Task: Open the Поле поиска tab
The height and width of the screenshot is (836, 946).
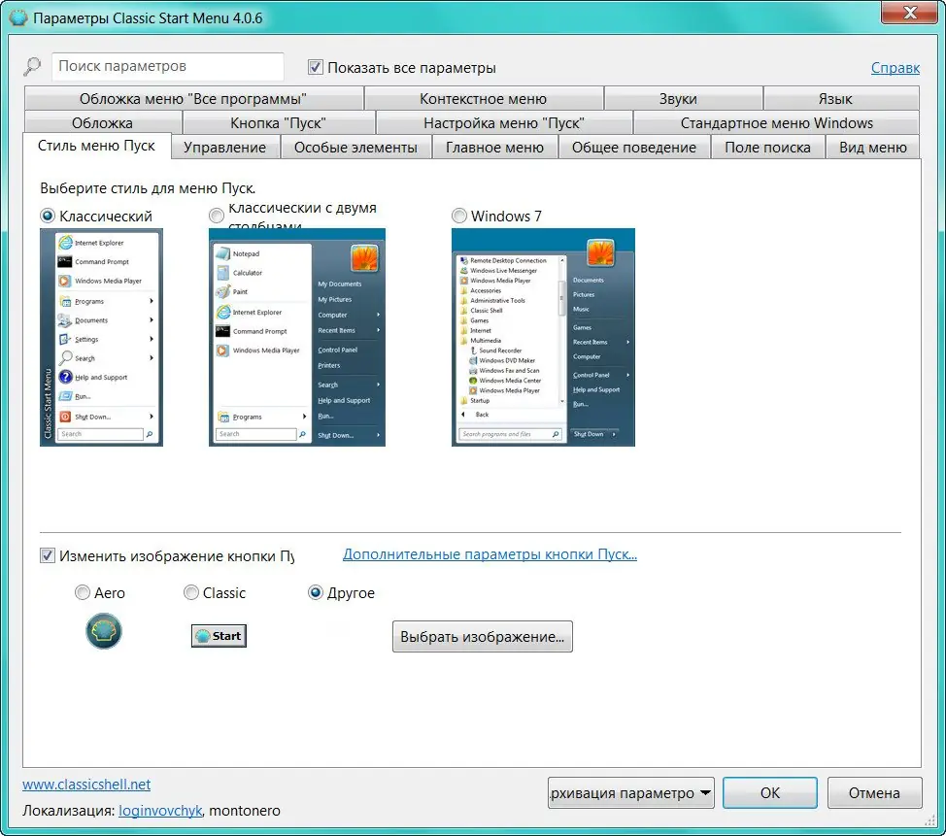Action: tap(767, 148)
